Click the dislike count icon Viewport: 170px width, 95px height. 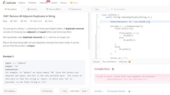coord(22,21)
